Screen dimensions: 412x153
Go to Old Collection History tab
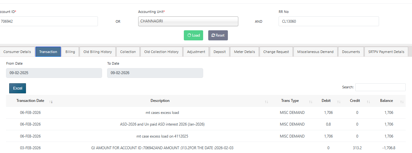click(x=161, y=52)
